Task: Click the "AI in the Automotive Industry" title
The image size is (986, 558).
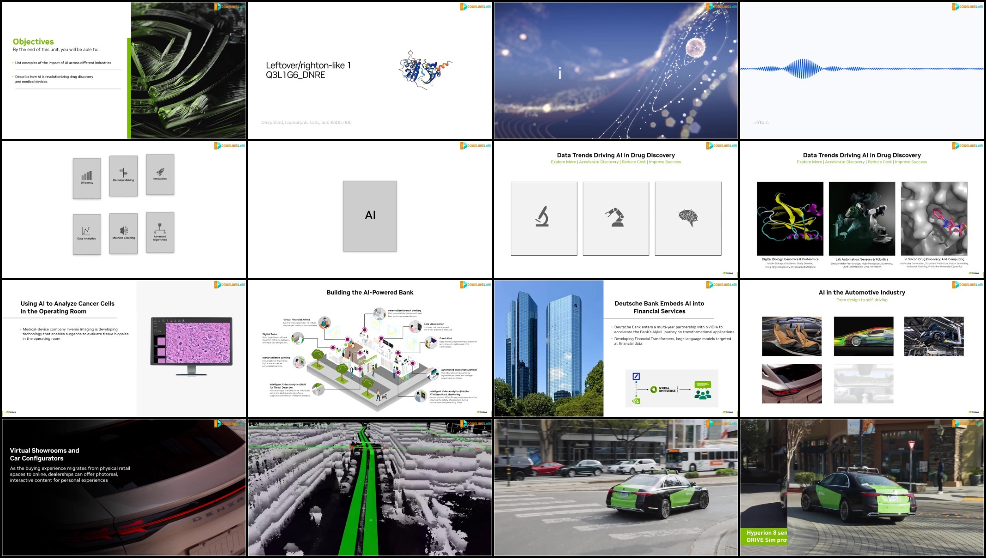Action: (862, 292)
